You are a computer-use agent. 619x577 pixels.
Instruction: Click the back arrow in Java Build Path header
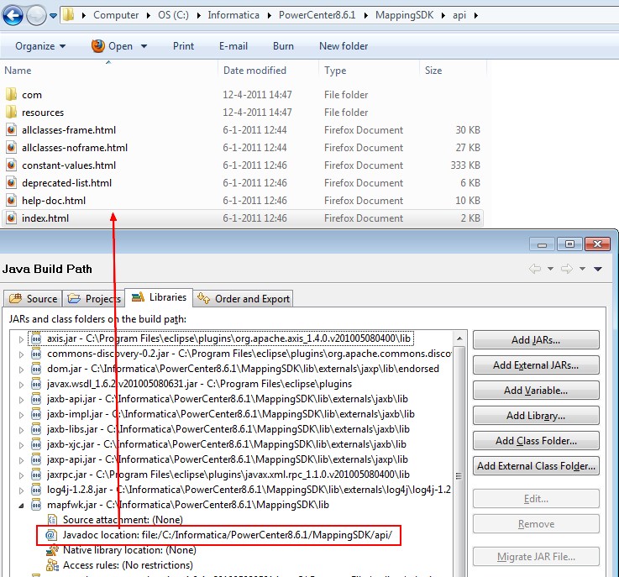point(535,269)
